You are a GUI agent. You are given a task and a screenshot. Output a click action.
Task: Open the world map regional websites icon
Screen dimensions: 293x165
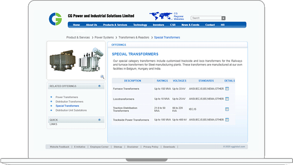point(161,16)
